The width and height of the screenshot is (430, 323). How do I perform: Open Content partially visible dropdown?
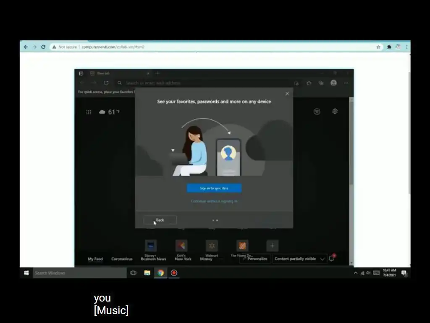point(299,259)
